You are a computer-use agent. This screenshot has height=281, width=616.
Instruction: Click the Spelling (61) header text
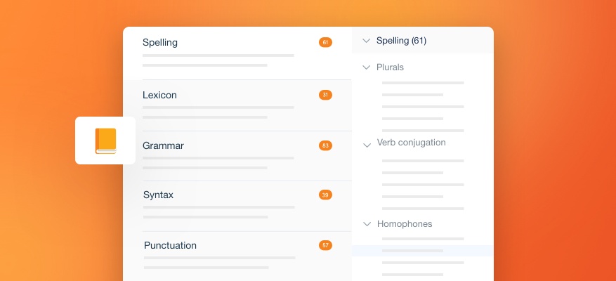coord(401,41)
